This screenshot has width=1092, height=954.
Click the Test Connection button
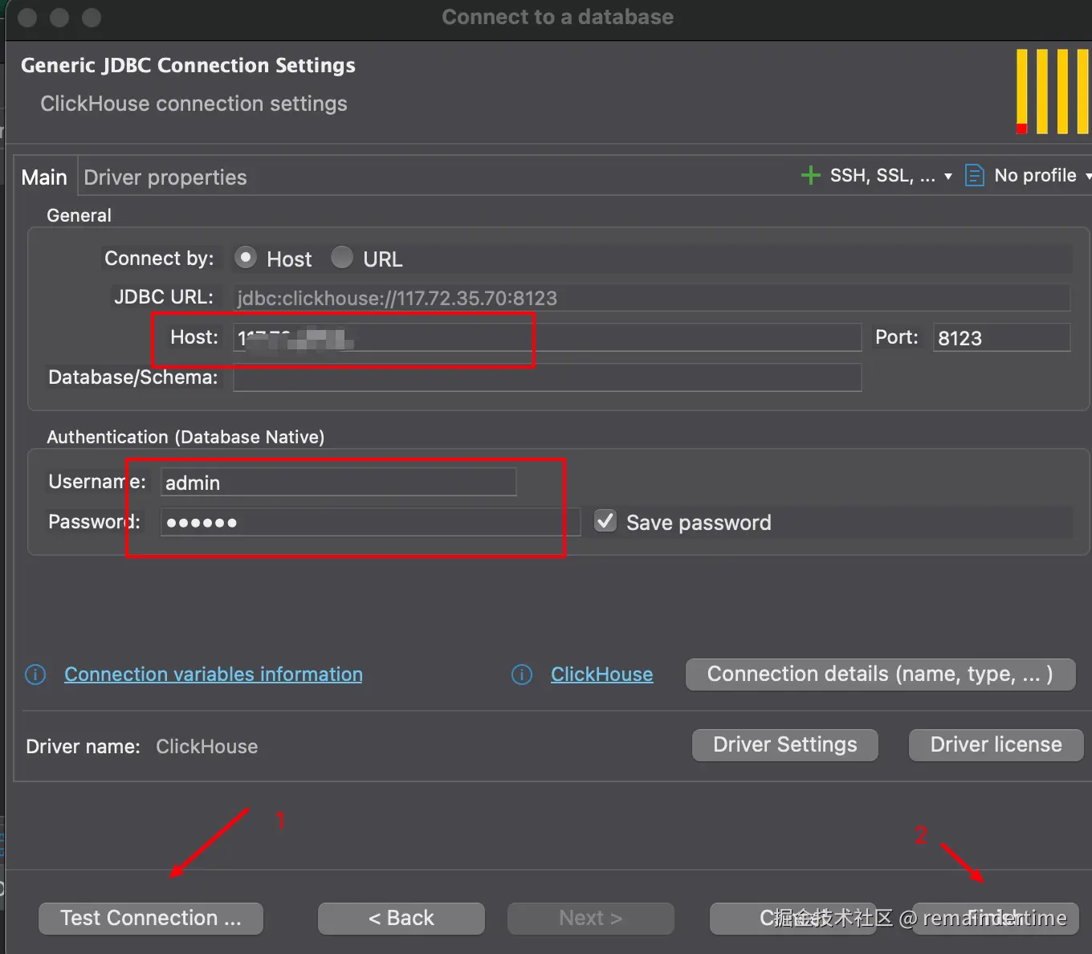point(151,918)
